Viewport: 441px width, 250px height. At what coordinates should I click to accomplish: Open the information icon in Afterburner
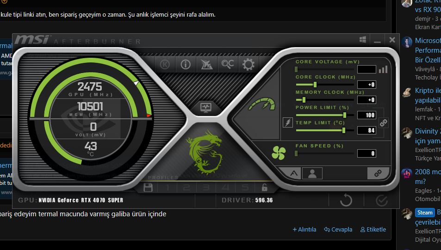tap(186, 65)
